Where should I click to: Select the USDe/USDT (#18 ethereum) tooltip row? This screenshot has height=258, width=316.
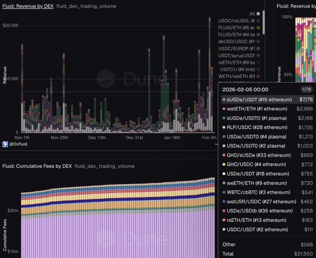(x=267, y=174)
